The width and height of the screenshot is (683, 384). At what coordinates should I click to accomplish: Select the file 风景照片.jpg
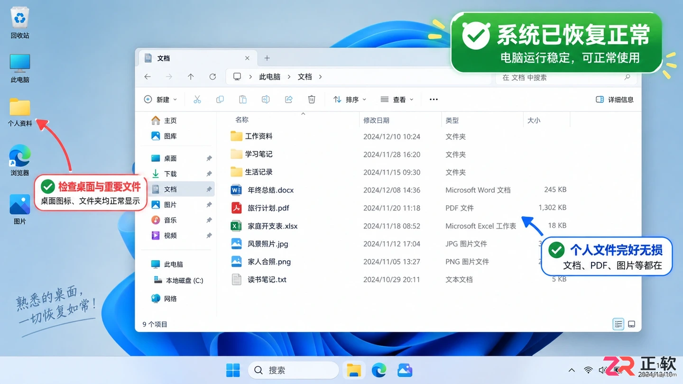coord(259,244)
